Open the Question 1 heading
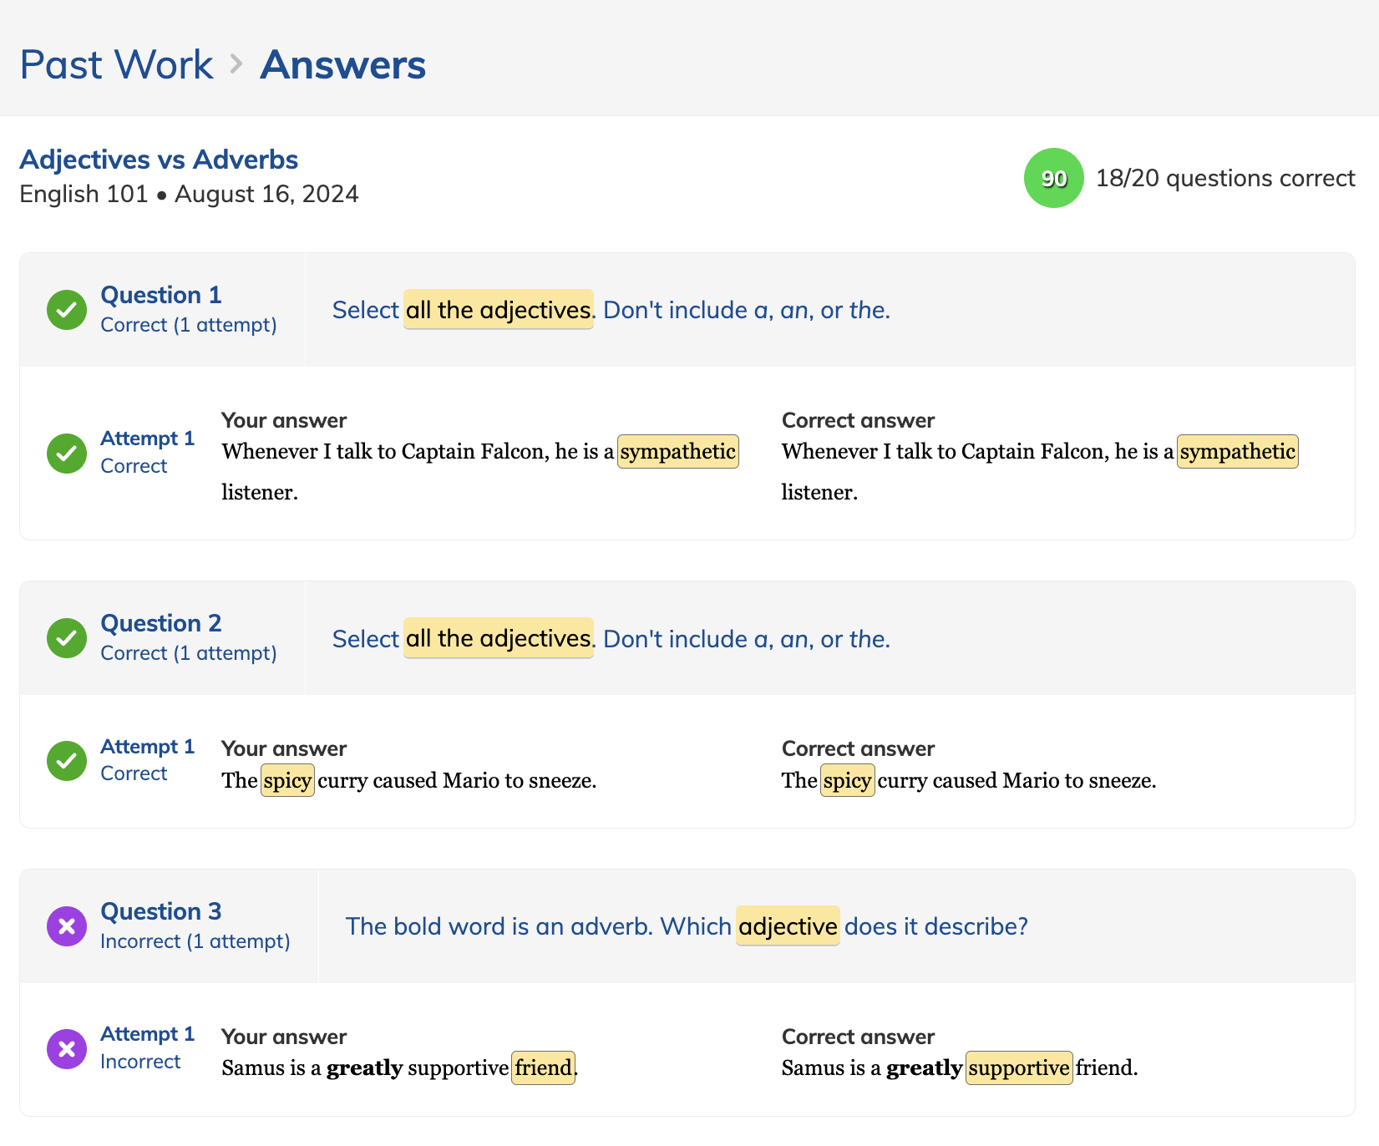The height and width of the screenshot is (1146, 1379). 161,295
